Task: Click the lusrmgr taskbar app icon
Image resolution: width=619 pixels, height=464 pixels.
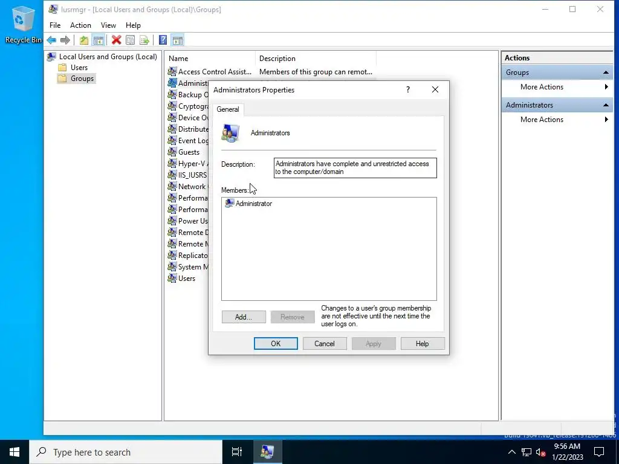Action: click(x=267, y=452)
